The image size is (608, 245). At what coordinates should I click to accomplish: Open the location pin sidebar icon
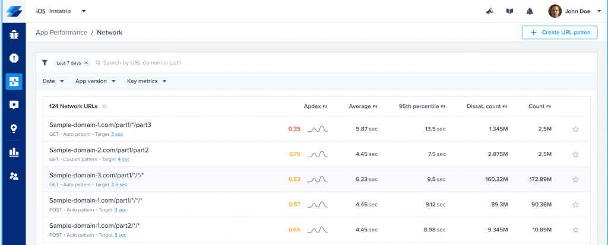click(14, 128)
